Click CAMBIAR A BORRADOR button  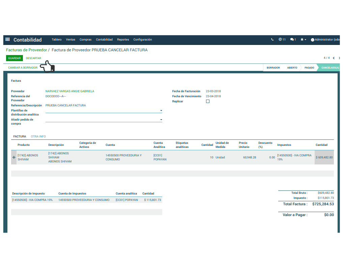point(23,68)
